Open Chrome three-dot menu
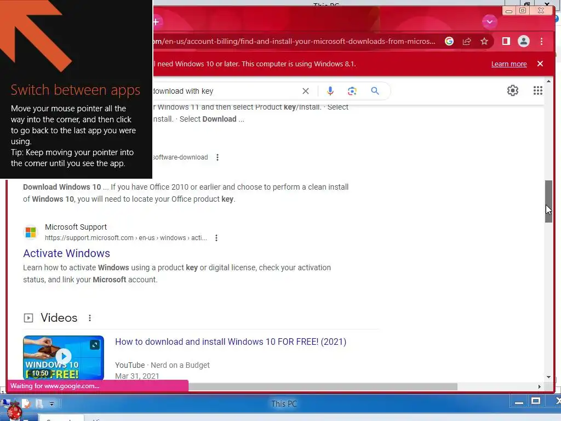The width and height of the screenshot is (561, 421). [x=541, y=42]
